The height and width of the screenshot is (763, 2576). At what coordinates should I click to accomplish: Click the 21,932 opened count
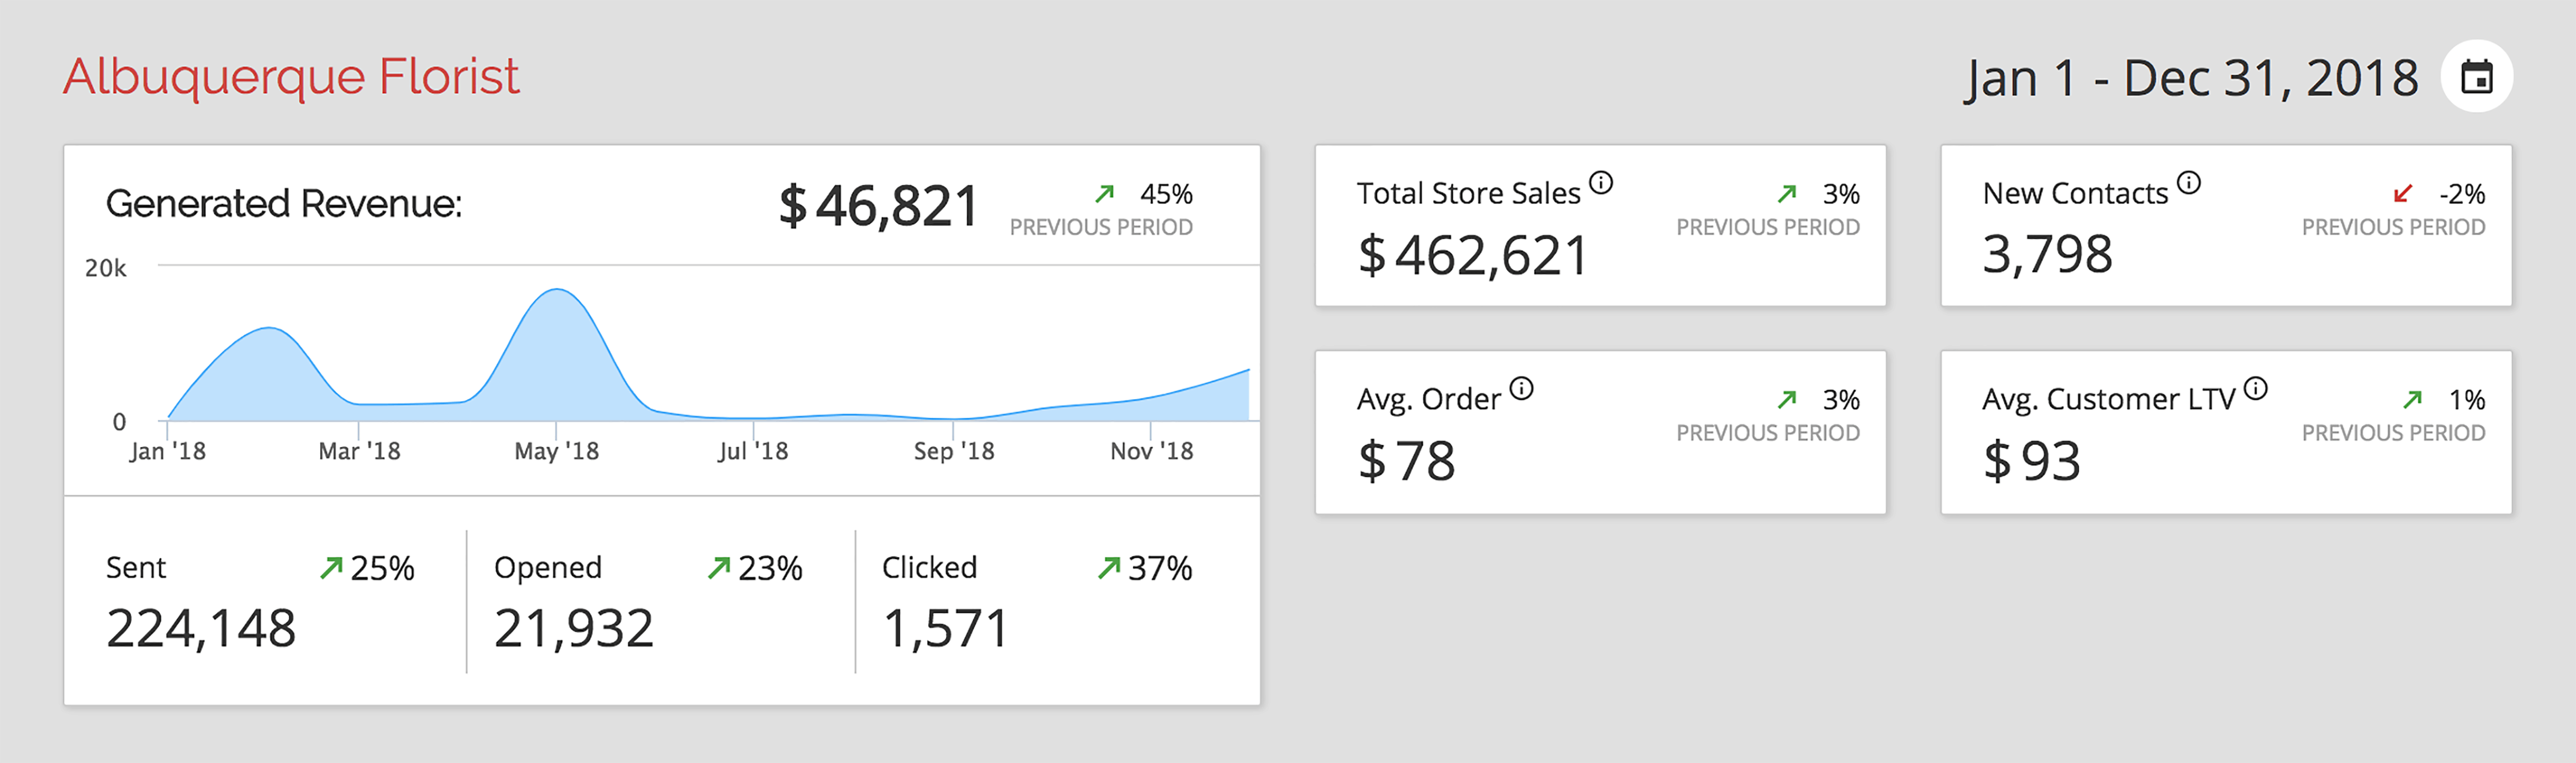[x=574, y=629]
